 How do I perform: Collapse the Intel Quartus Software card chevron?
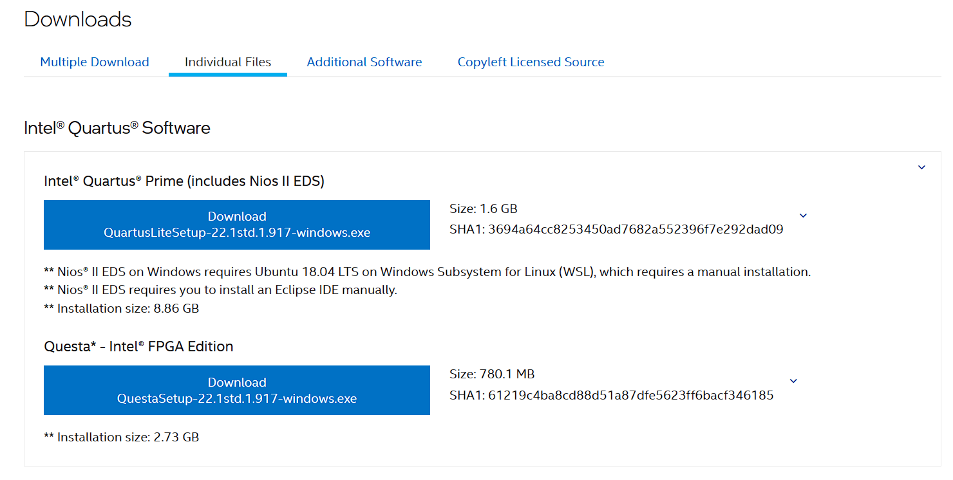[920, 166]
